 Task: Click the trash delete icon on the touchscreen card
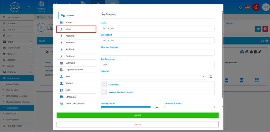(256, 52)
